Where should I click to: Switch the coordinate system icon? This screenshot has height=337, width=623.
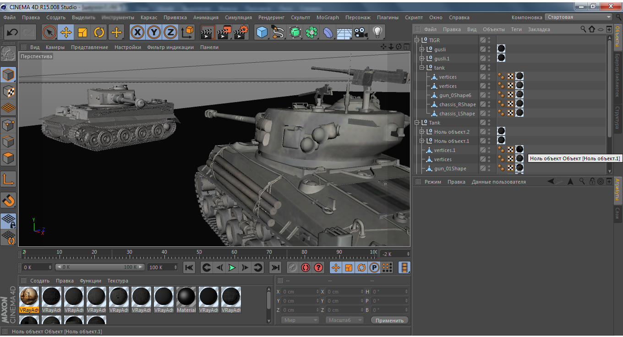[x=187, y=33]
